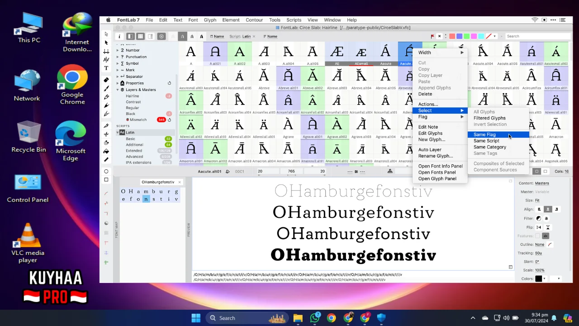Open VLC media player desktop icon
Screen dimensions: 579x326
(x=28, y=244)
